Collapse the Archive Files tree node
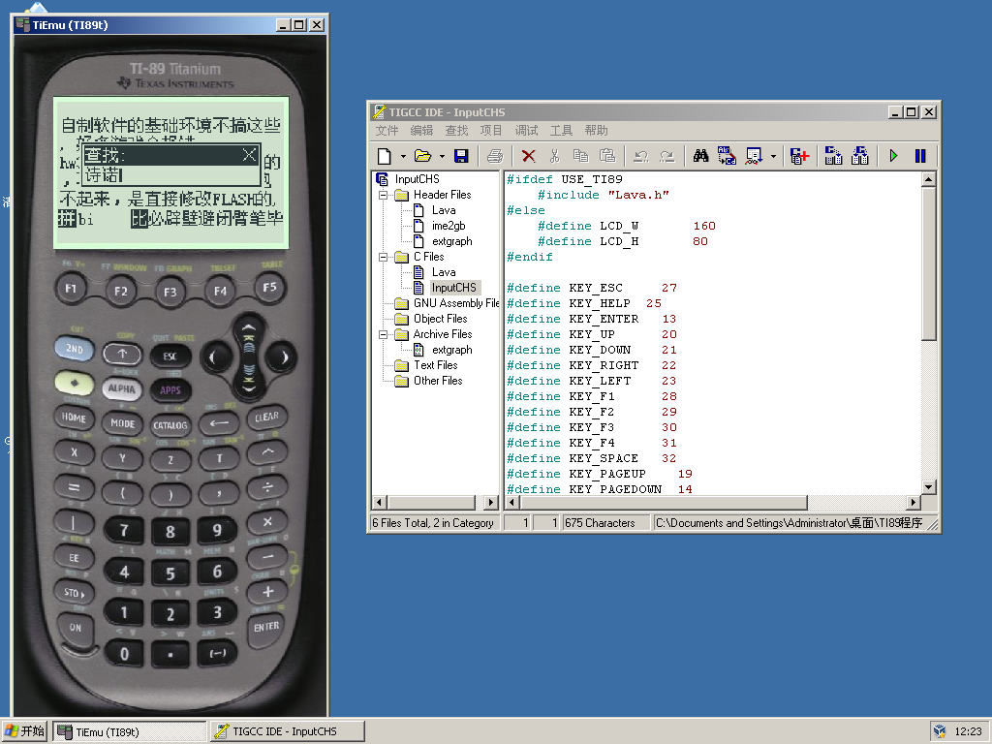 pyautogui.click(x=383, y=334)
